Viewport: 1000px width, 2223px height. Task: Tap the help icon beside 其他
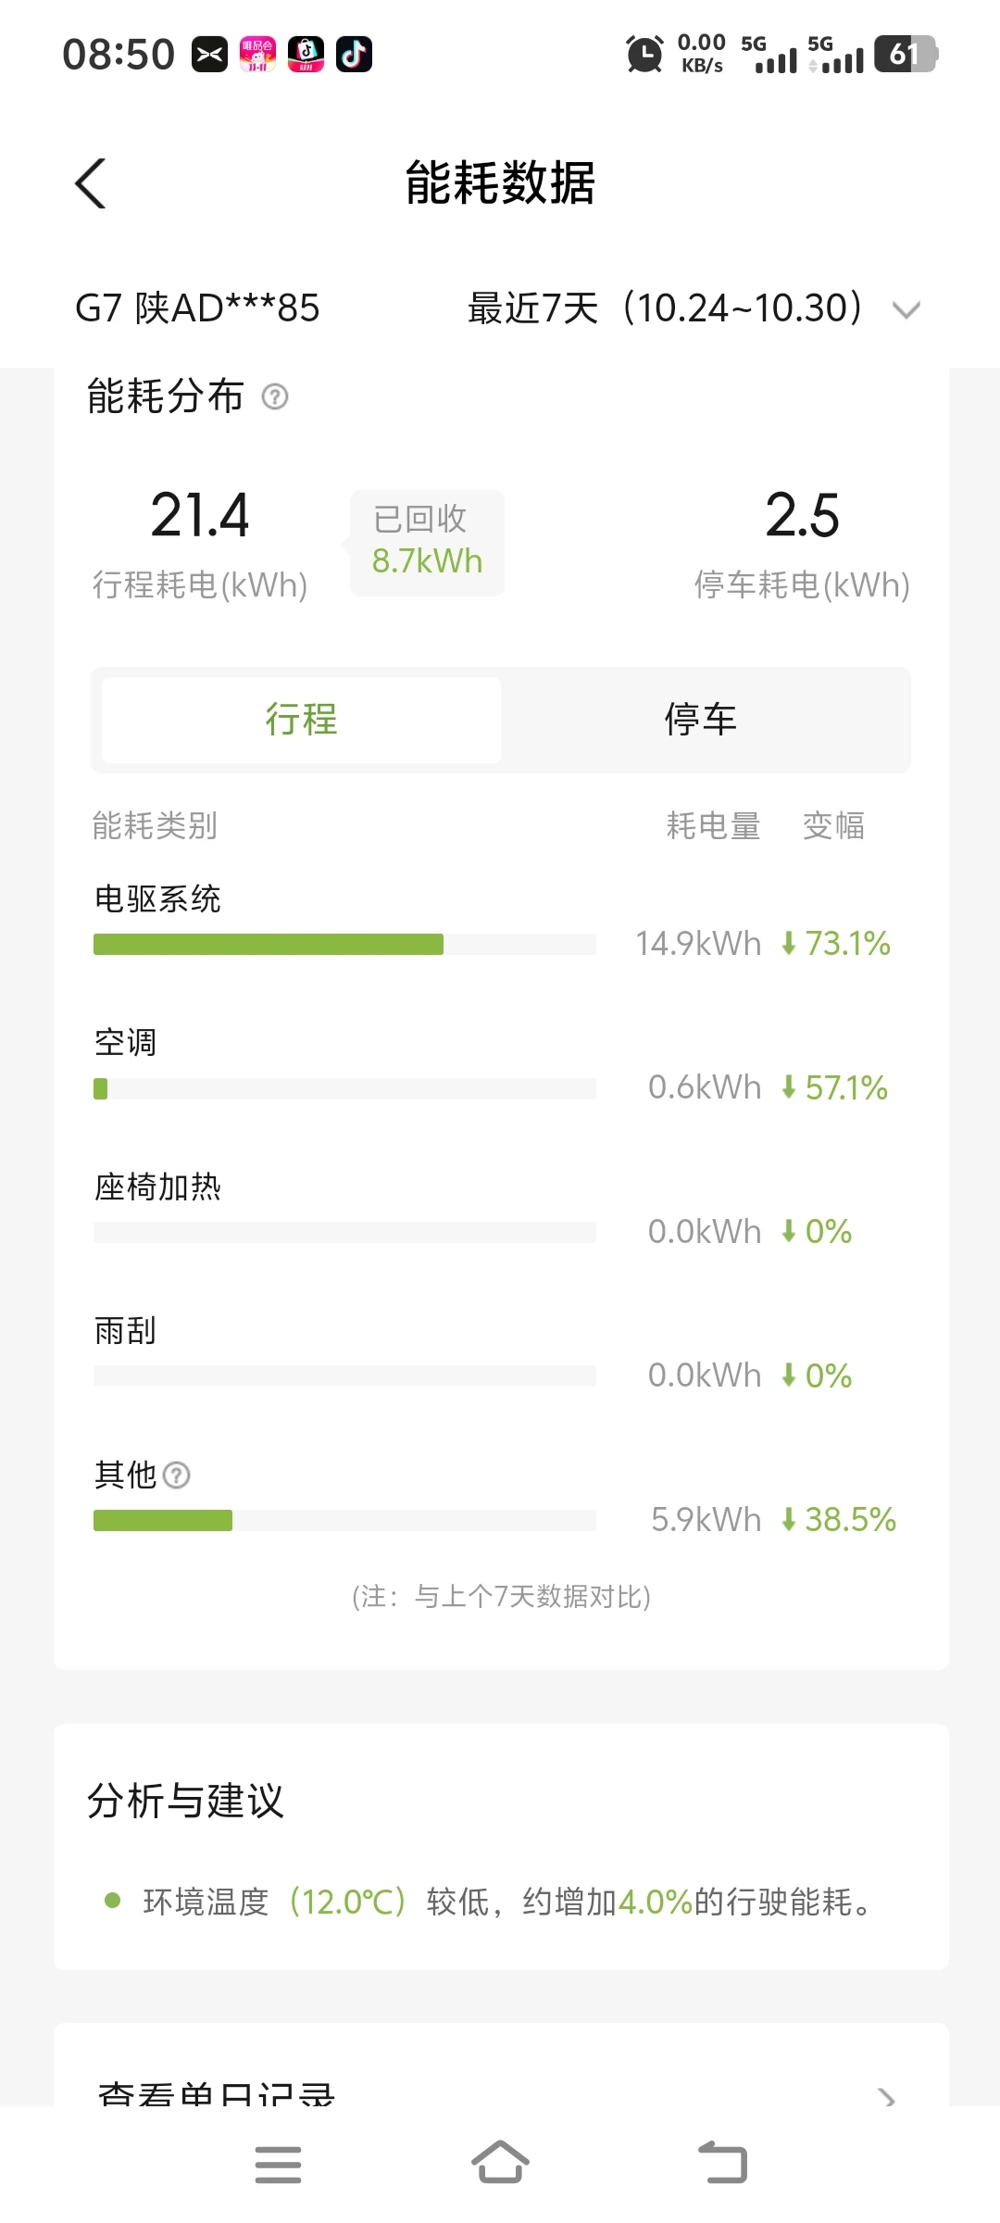176,1475
